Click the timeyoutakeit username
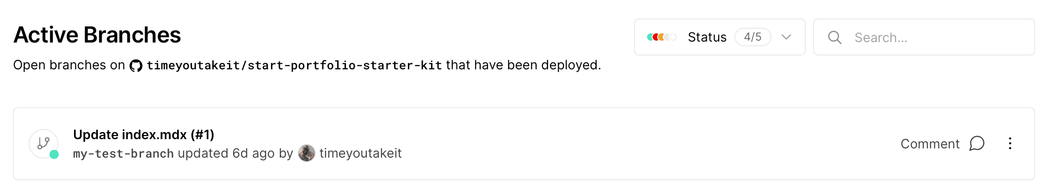Screen dimensions: 1049x196 pos(360,153)
